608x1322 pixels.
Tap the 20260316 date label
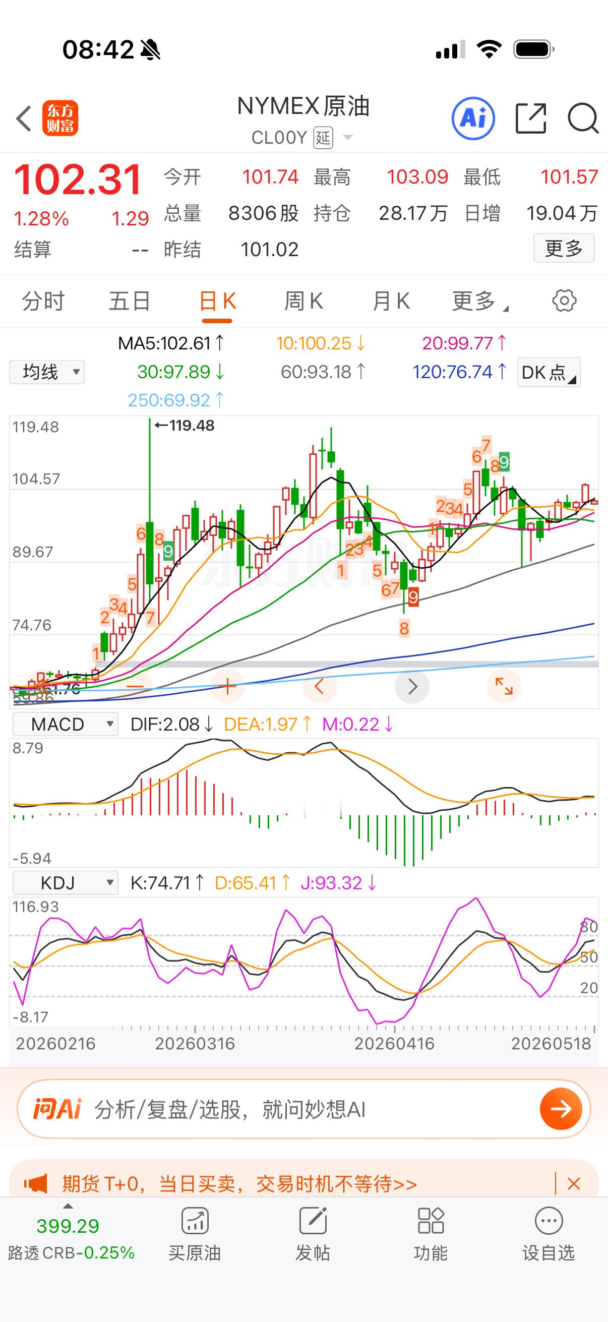(195, 1043)
